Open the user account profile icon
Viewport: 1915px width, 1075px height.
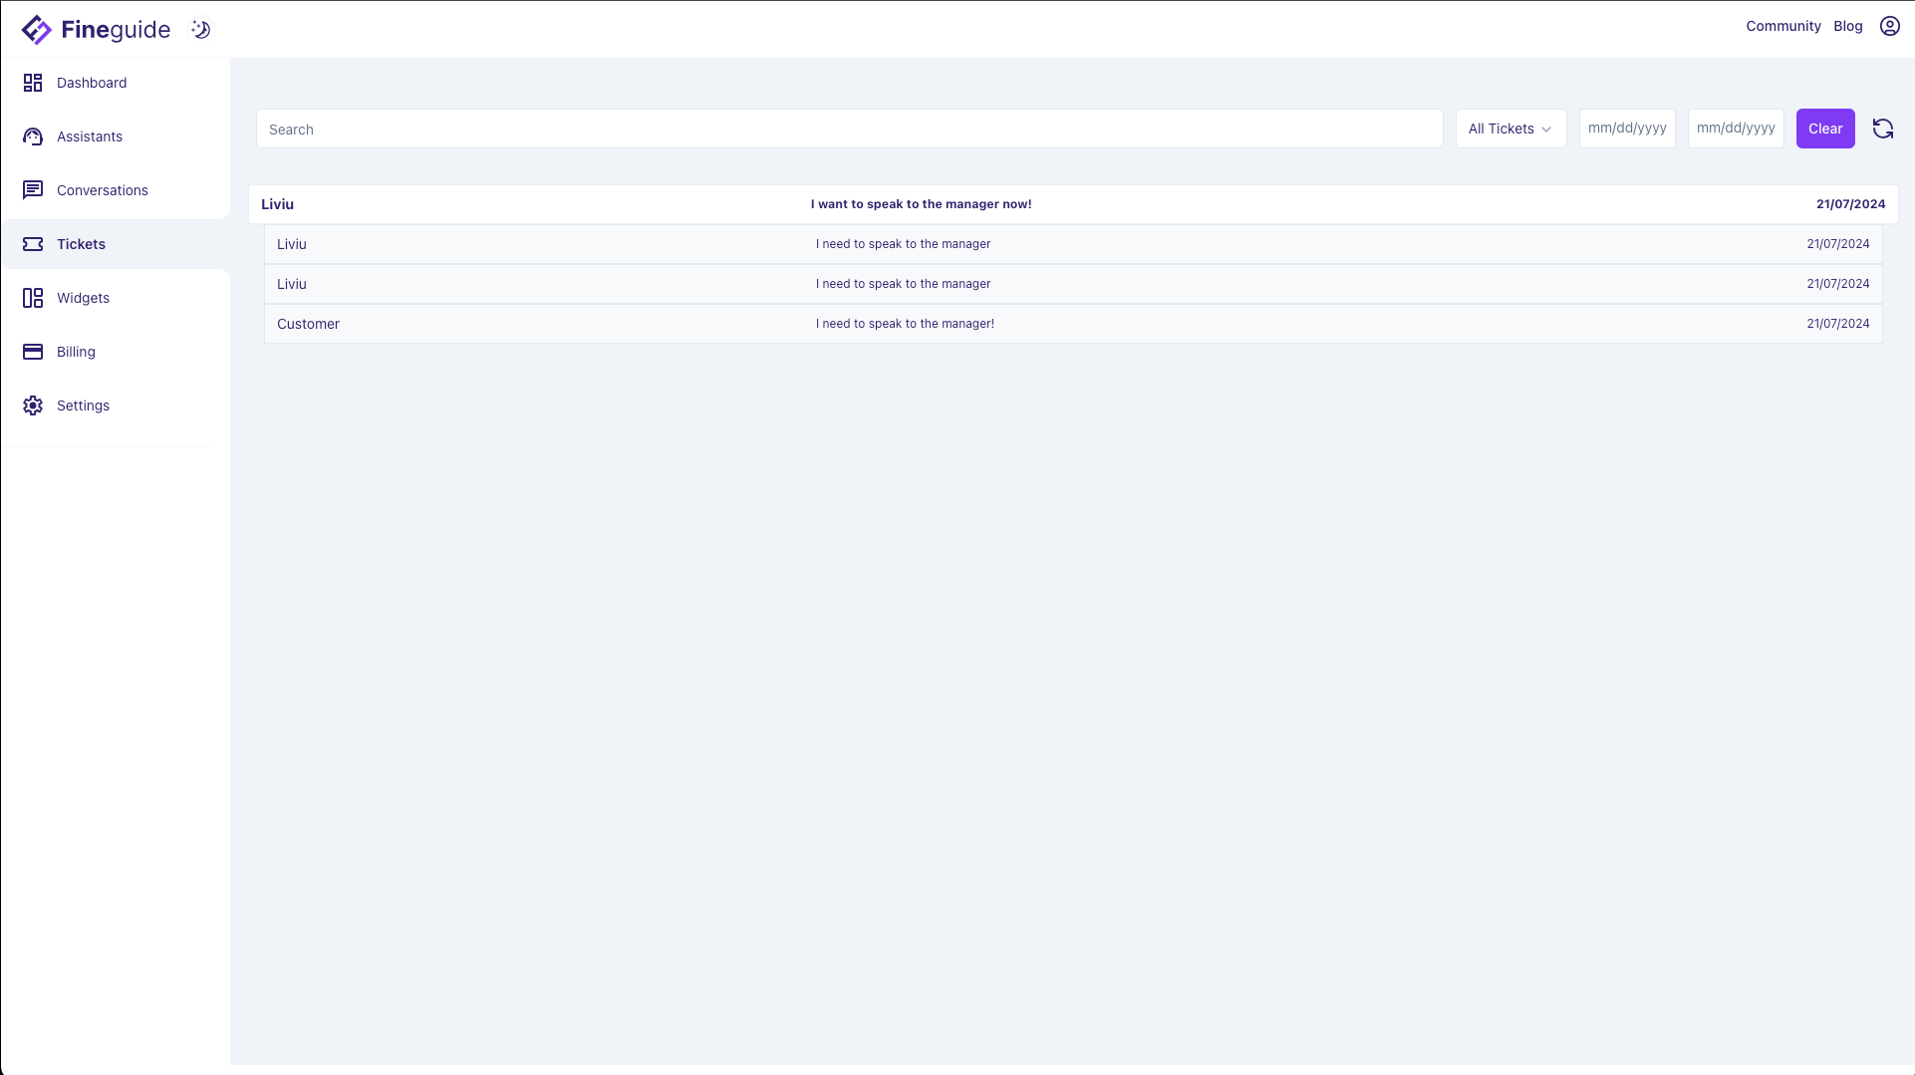pyautogui.click(x=1889, y=26)
